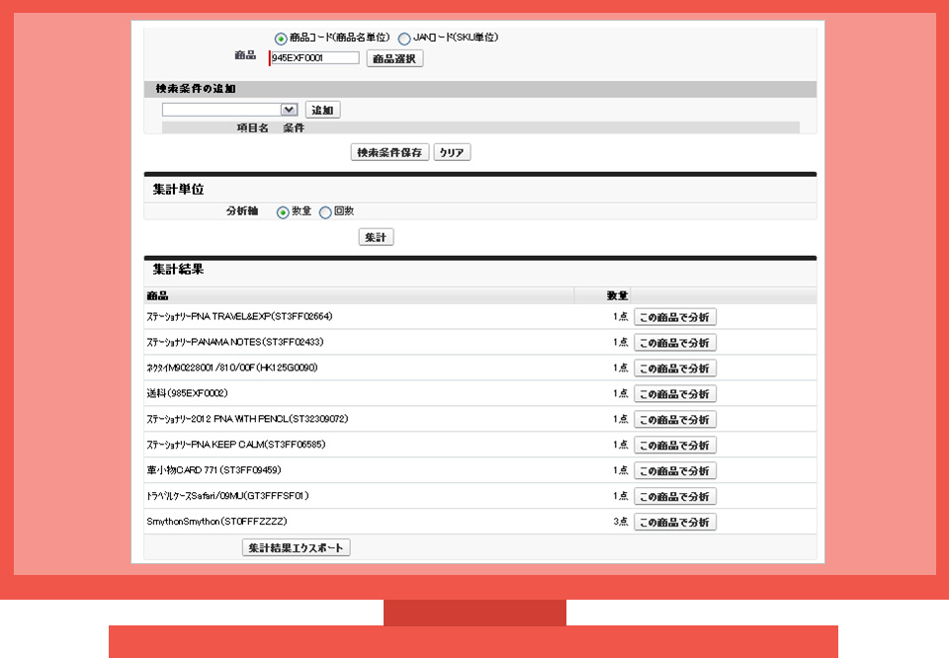The width and height of the screenshot is (949, 658).
Task: Click この商品で分析 for ネクタイ row
Action: (675, 369)
